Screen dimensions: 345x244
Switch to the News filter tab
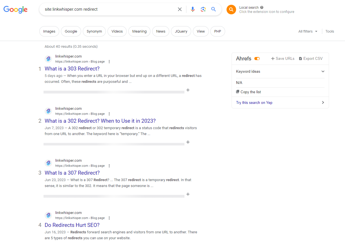tap(160, 31)
